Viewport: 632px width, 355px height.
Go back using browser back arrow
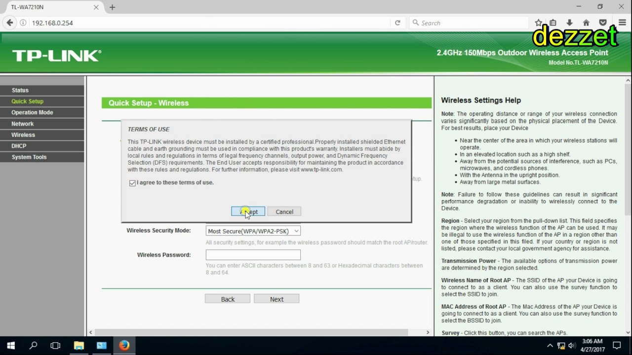[9, 23]
